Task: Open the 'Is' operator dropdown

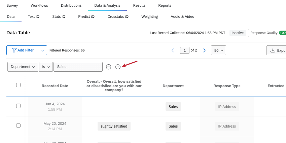Action: (46, 67)
